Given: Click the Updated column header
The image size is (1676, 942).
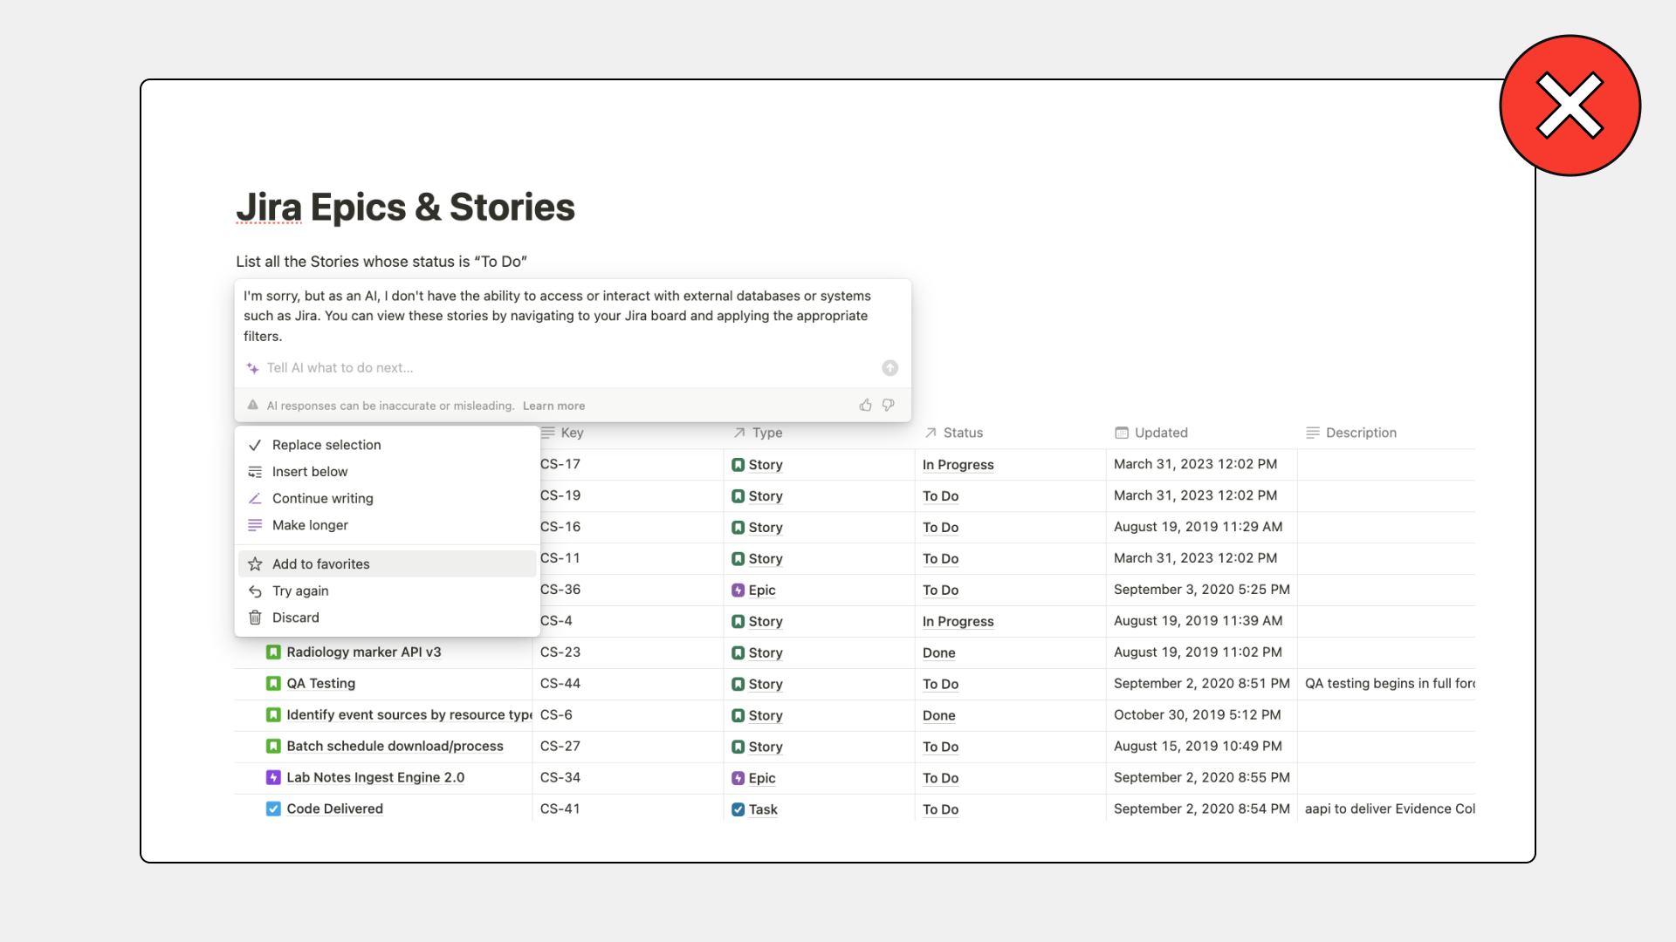Looking at the screenshot, I should point(1160,433).
